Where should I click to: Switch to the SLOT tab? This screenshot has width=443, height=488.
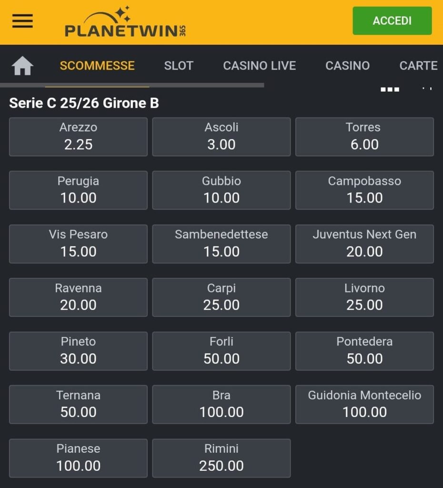pos(179,66)
